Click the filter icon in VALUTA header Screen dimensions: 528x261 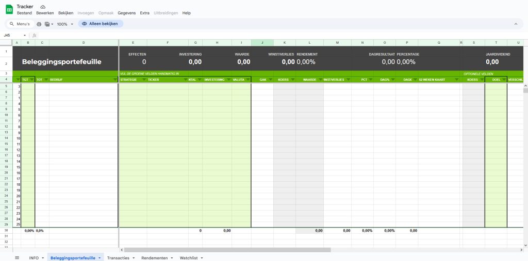click(x=247, y=80)
